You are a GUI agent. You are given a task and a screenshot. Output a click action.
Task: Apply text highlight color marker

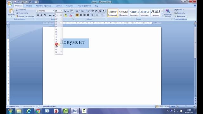coord(66,15)
